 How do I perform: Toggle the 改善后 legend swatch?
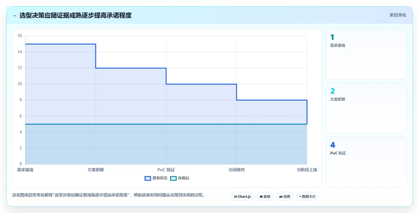173,178
